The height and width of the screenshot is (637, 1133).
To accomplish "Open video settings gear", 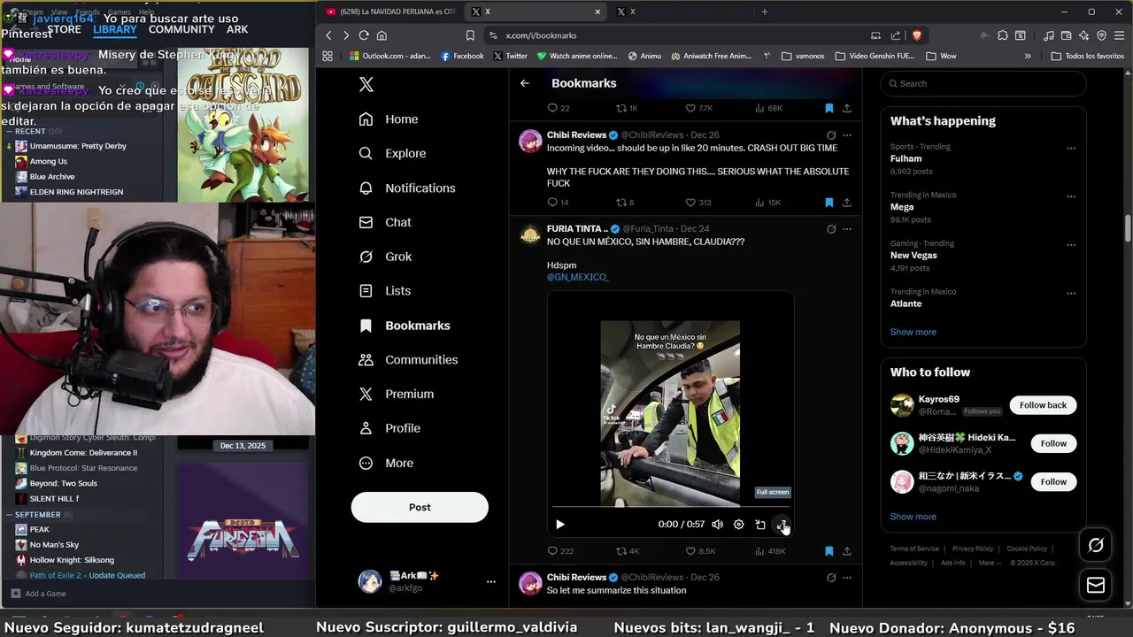I will pos(739,525).
